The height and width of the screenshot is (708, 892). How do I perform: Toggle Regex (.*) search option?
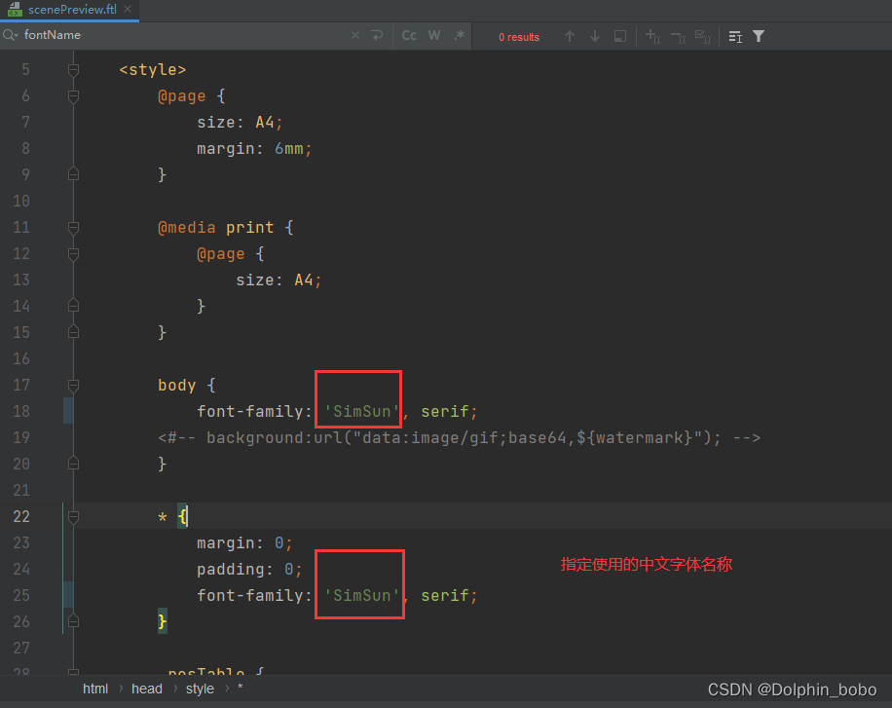click(459, 35)
